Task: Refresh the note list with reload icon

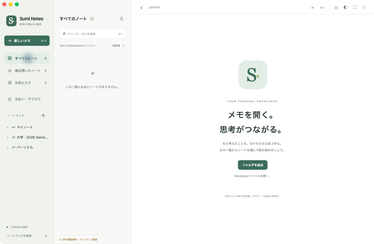Action: point(122,19)
